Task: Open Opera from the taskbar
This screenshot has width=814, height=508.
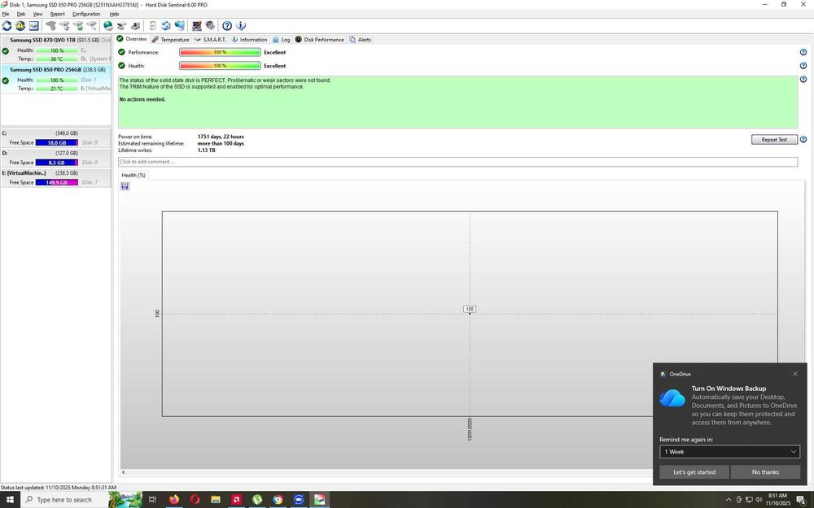Action: tap(195, 500)
